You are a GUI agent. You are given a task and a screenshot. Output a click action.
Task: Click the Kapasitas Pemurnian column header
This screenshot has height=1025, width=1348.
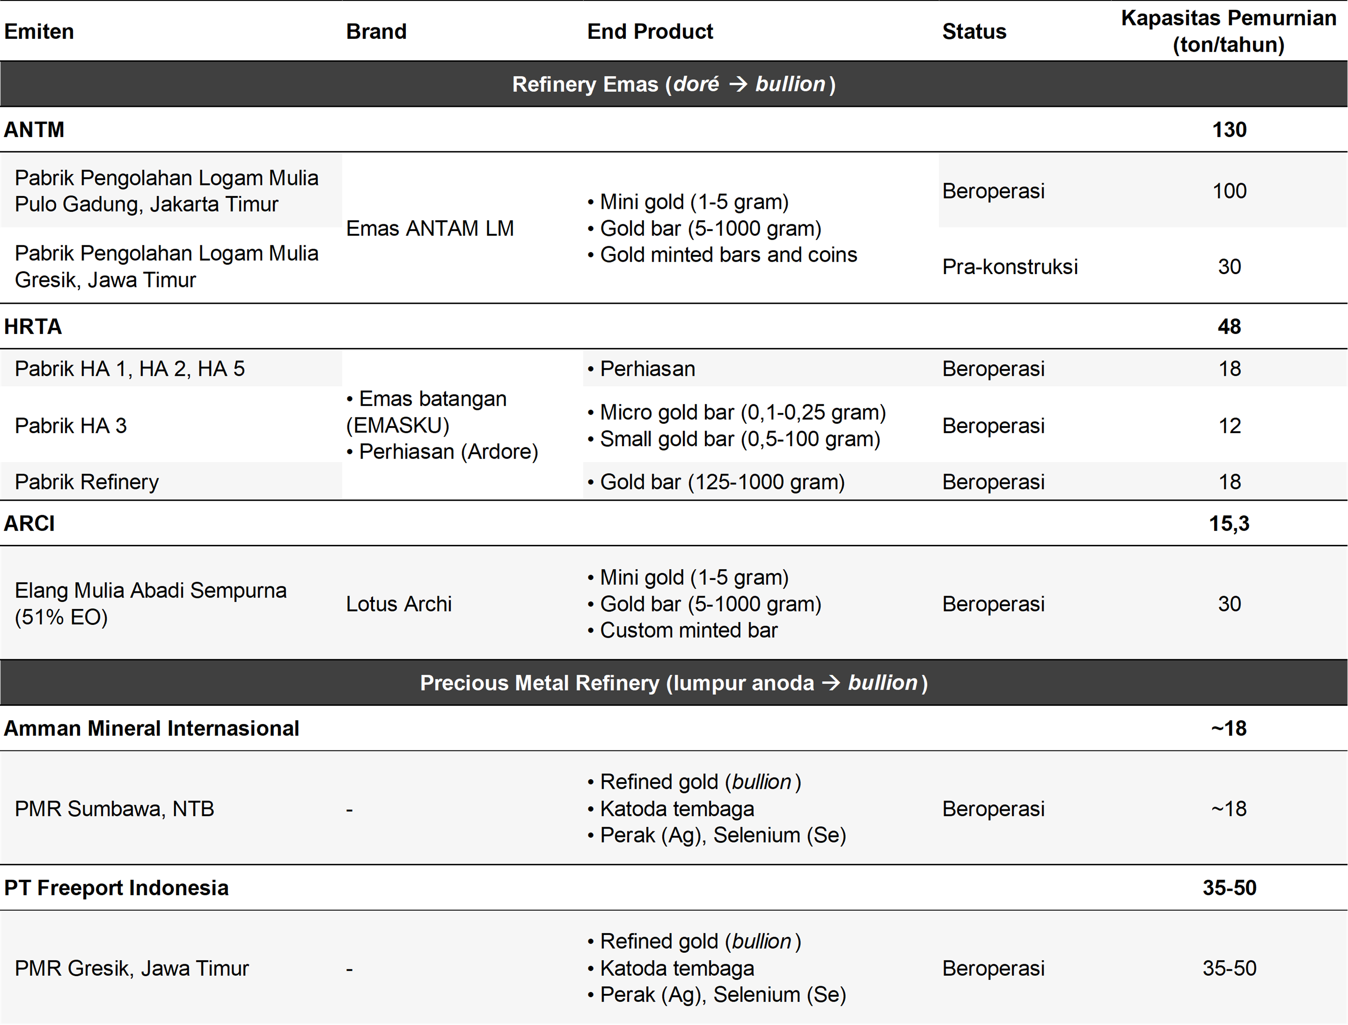coord(1228,32)
